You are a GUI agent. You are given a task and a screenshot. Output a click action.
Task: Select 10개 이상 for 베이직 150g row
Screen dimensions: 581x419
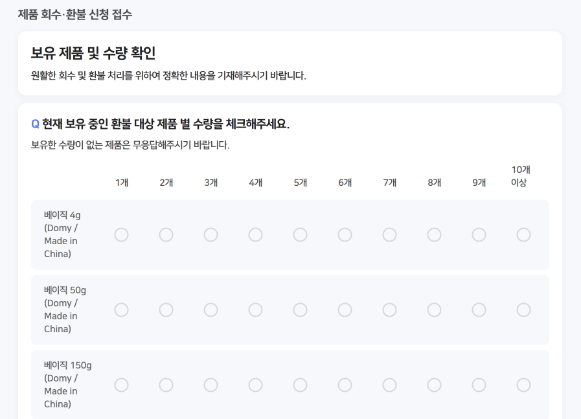click(x=523, y=385)
